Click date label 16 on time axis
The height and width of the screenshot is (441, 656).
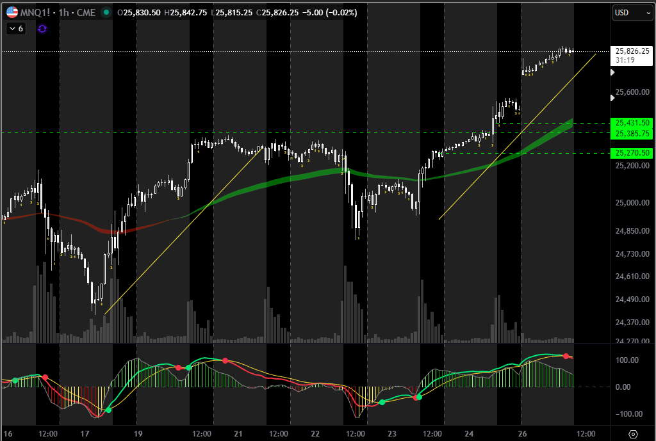point(8,434)
